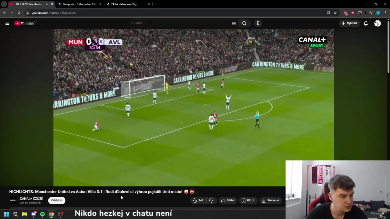
Task: Click the magnifier search button
Action: [x=244, y=23]
